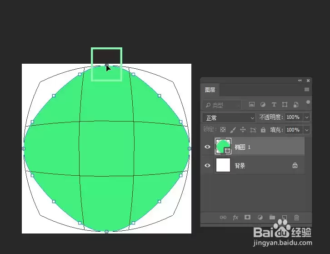The image size is (330, 254).
Task: Click the lock position move icon
Action: click(x=243, y=130)
